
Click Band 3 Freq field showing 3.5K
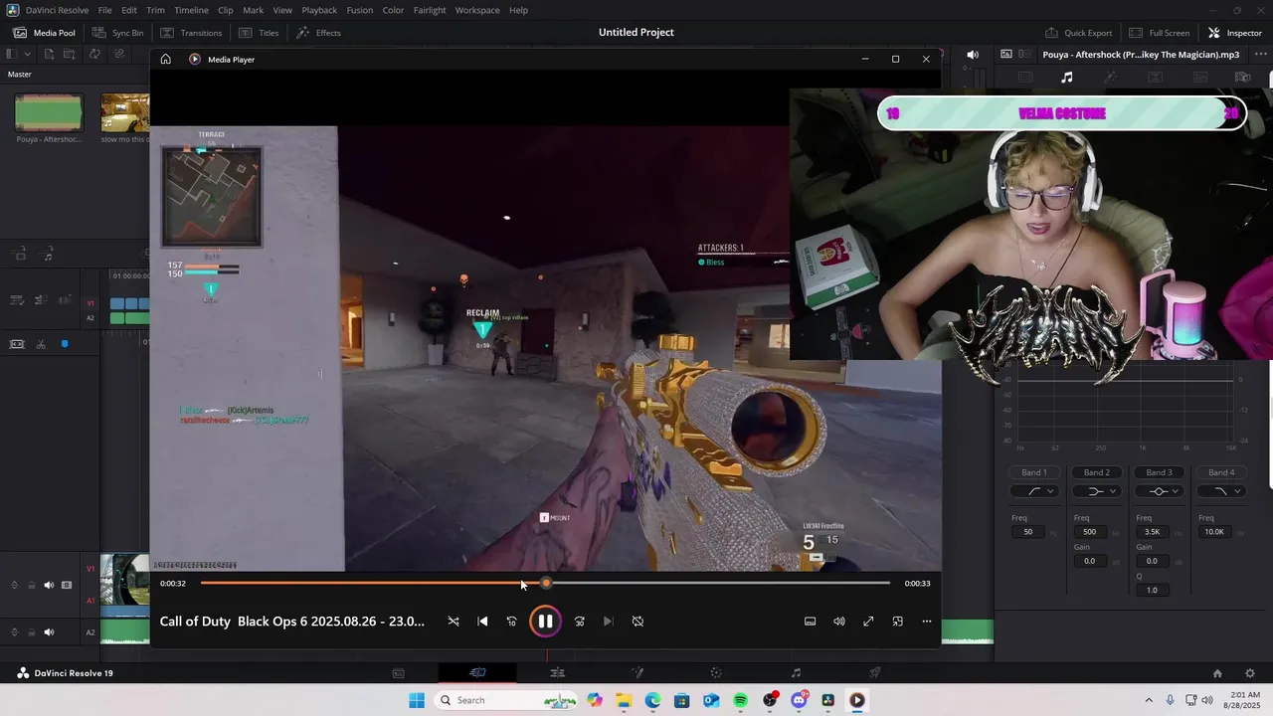click(x=1152, y=532)
